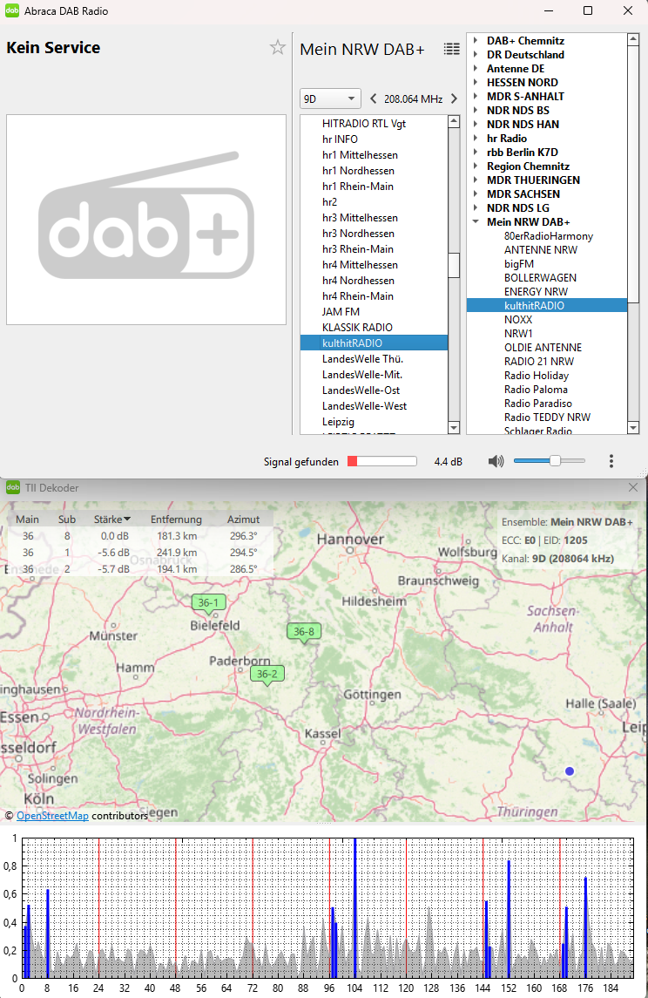Select OLDIE ANTENNE in ensemble tree
This screenshot has height=998, width=648.
coord(543,348)
